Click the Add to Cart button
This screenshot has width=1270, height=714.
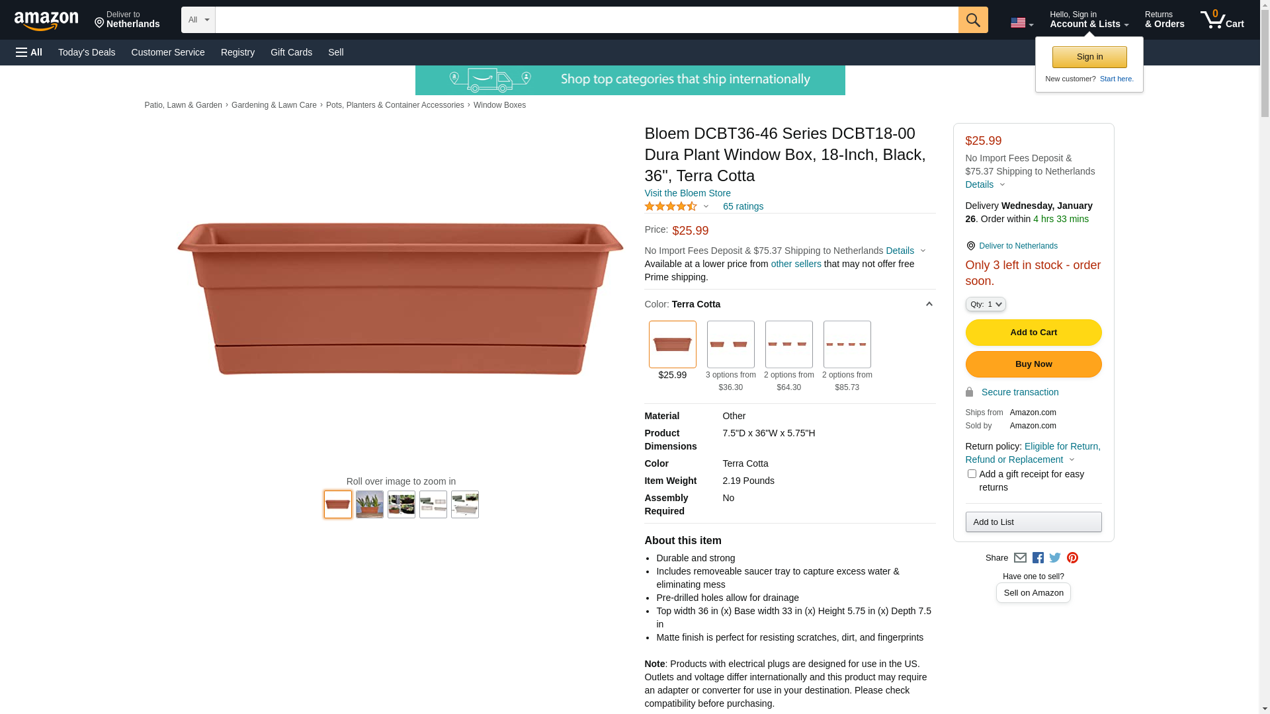[x=1033, y=333]
